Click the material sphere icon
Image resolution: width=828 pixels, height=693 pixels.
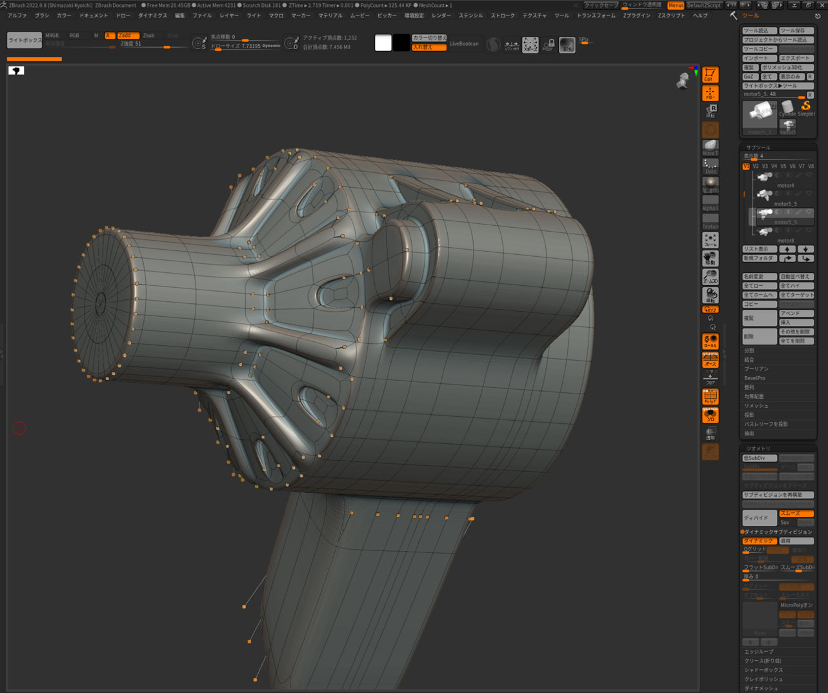pos(493,45)
